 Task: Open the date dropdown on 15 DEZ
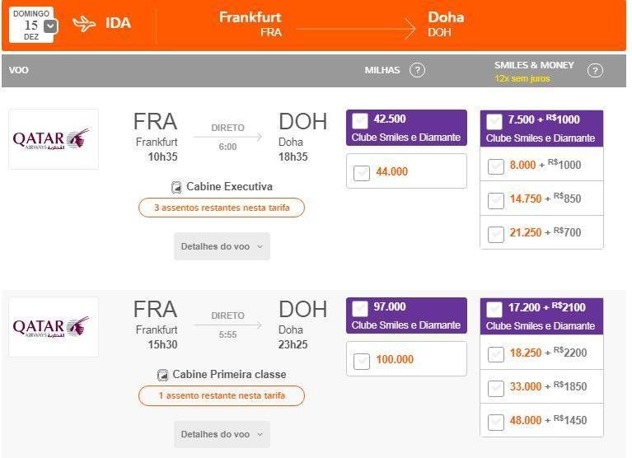(x=50, y=26)
